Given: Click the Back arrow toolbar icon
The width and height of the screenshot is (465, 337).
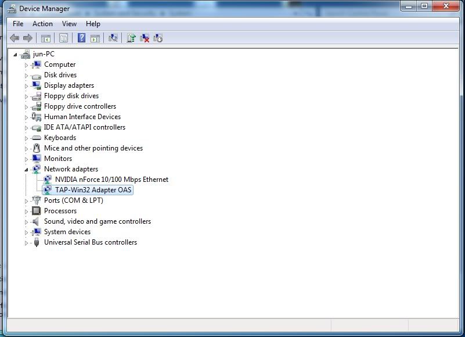Looking at the screenshot, I should (15, 38).
